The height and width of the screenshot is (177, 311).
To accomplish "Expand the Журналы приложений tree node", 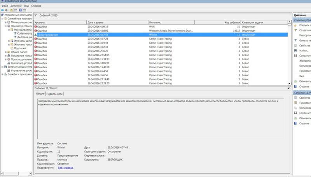I will (9, 45).
